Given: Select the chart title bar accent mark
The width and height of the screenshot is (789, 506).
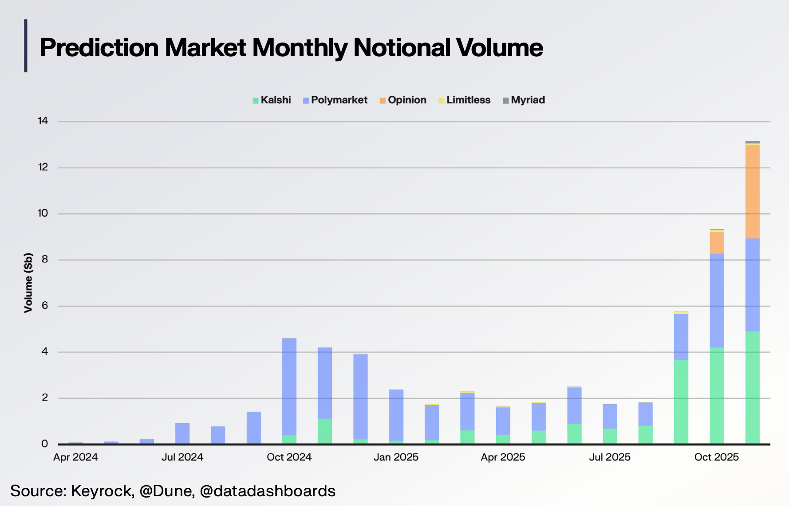Looking at the screenshot, I should pos(27,47).
